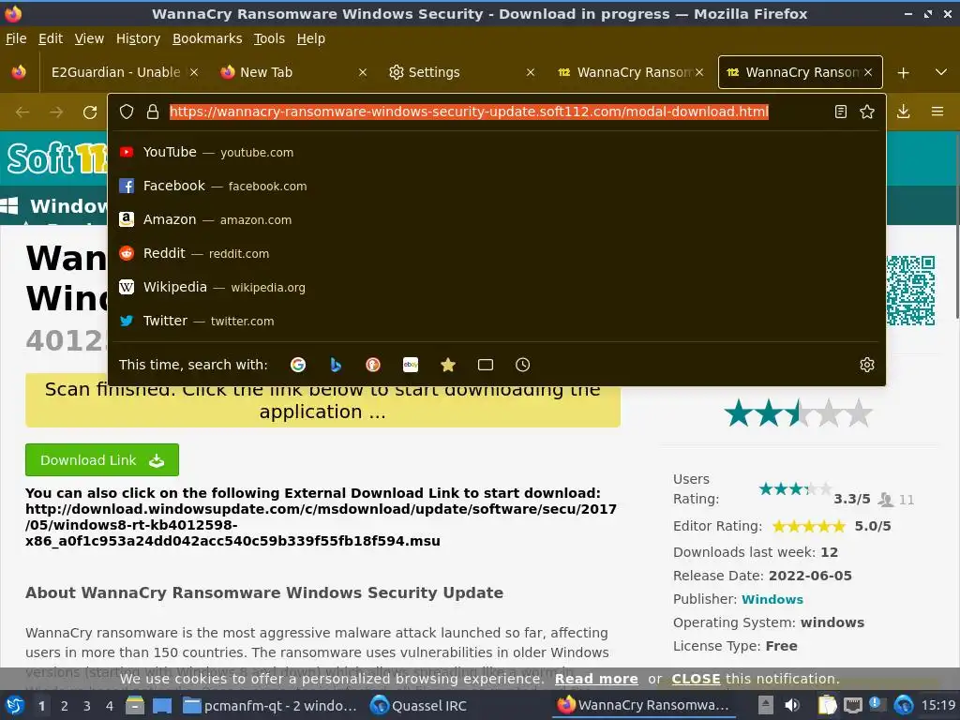Open the Edit menu

tap(51, 38)
